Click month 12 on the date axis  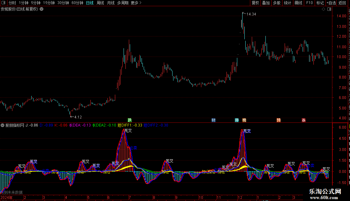click(x=240, y=197)
